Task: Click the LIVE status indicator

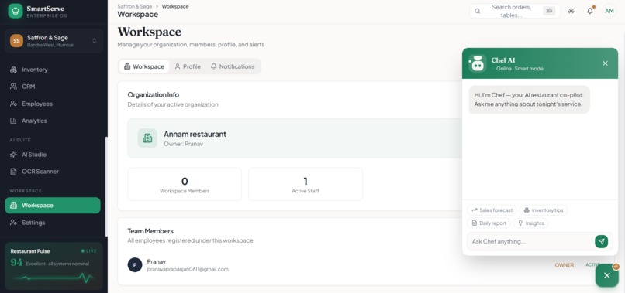Action: coord(89,251)
